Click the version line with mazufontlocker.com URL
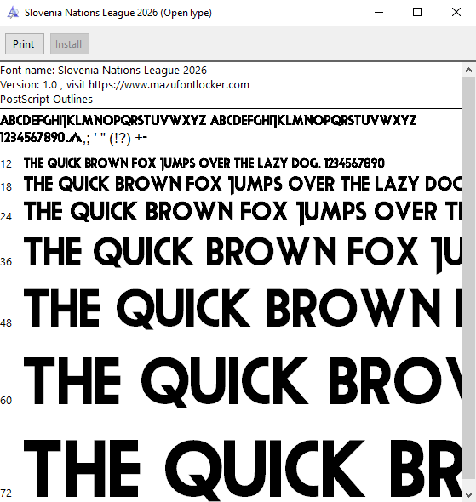The image size is (476, 502). tap(124, 85)
